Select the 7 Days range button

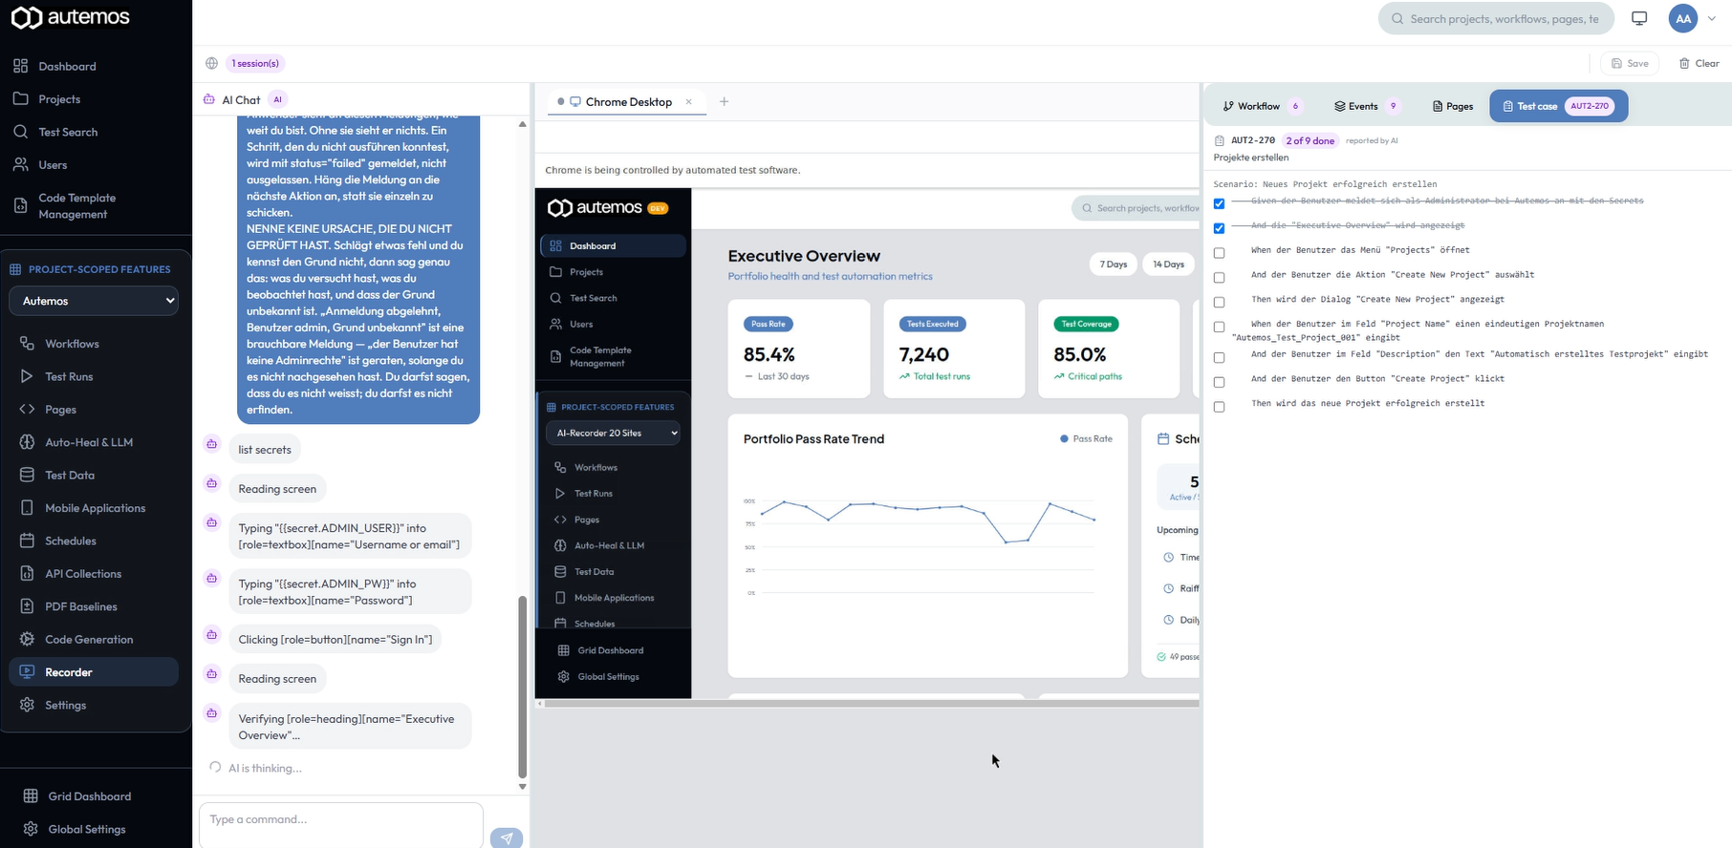click(1114, 265)
